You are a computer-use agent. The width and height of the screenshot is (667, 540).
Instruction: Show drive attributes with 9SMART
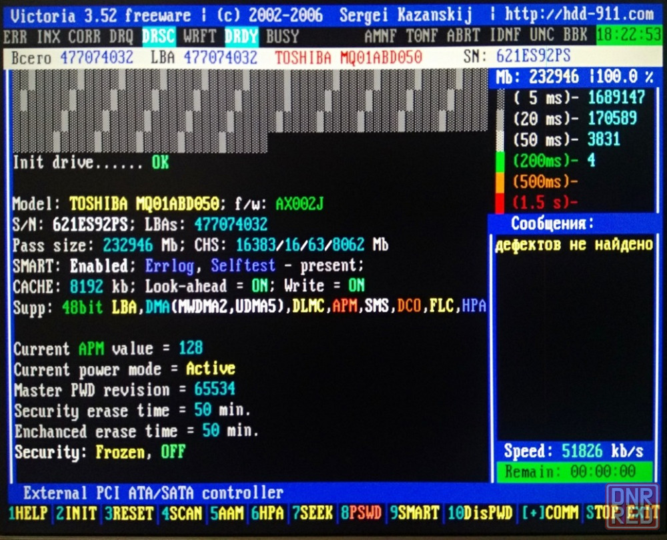[x=414, y=513]
